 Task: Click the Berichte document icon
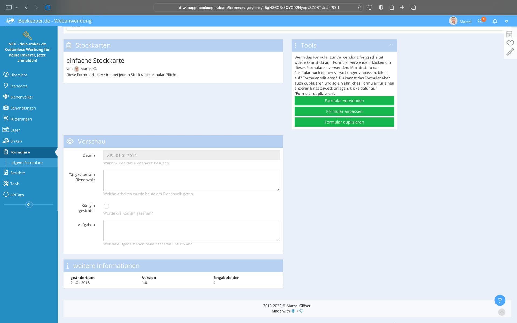point(6,172)
